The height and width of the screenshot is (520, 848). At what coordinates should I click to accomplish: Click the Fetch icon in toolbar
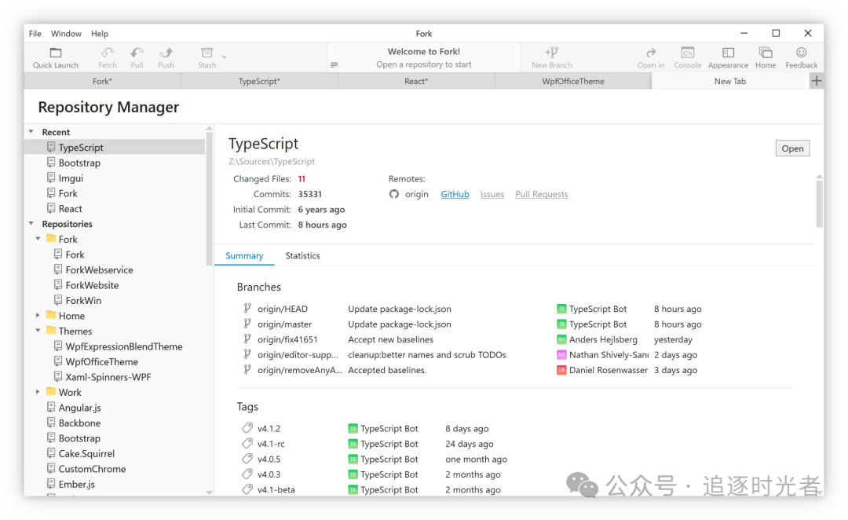(x=108, y=53)
